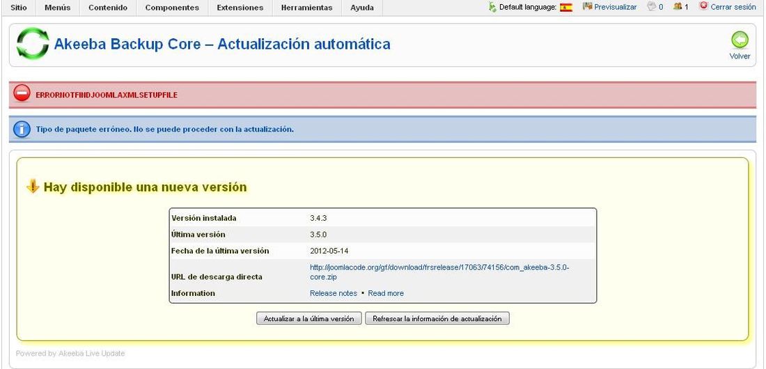Open the Componentes menu
Image resolution: width=766 pixels, height=369 pixels.
(172, 8)
